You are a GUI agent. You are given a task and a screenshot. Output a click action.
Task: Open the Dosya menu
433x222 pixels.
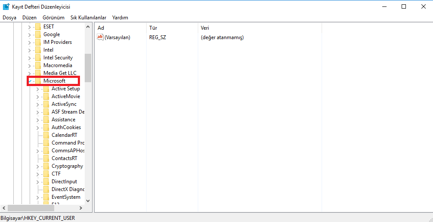9,18
